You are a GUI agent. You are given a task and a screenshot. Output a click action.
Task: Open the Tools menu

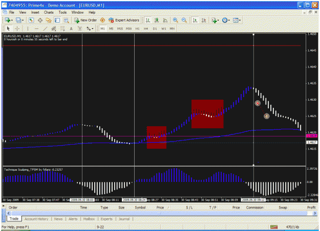tap(62, 12)
